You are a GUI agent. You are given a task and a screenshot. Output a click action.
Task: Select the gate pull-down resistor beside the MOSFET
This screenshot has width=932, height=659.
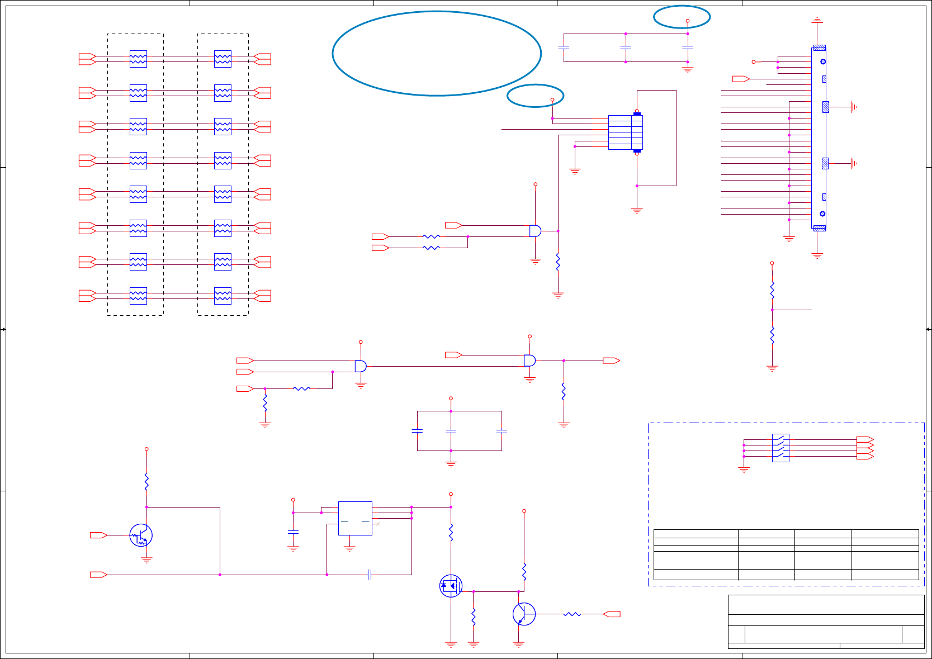[474, 617]
